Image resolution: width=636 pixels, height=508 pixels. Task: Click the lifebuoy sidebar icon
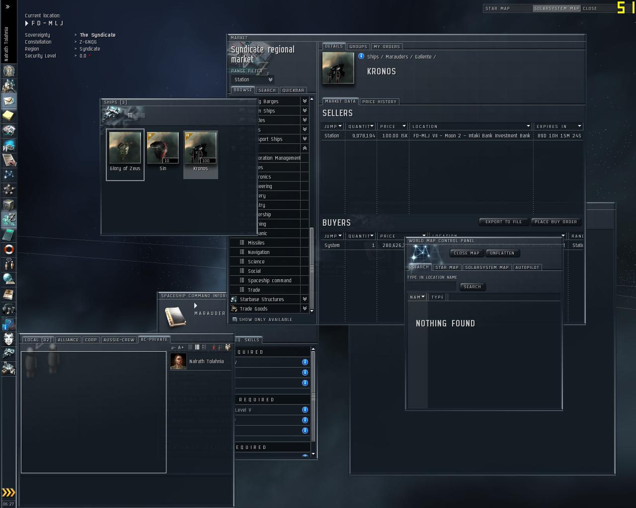[9, 249]
